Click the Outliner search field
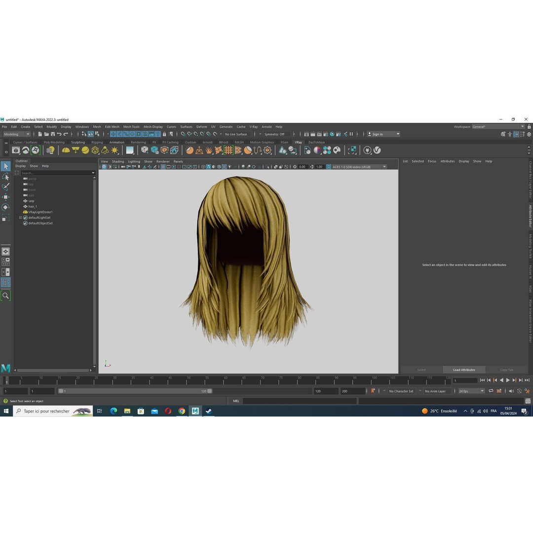This screenshot has height=533, width=533. coord(55,173)
